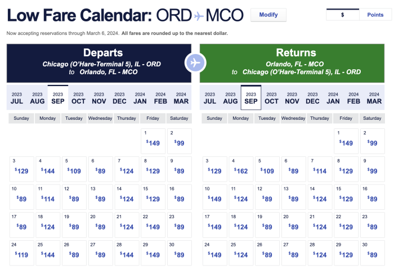Click the Modify button
Viewport: 394px width, 270px height.
tap(268, 15)
